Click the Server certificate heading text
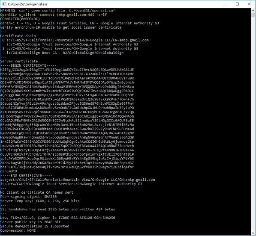Image resolution: width=256 pixels, height=236 pixels. click(x=19, y=61)
